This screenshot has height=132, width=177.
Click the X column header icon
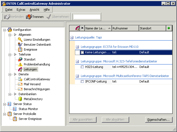pos(82,28)
